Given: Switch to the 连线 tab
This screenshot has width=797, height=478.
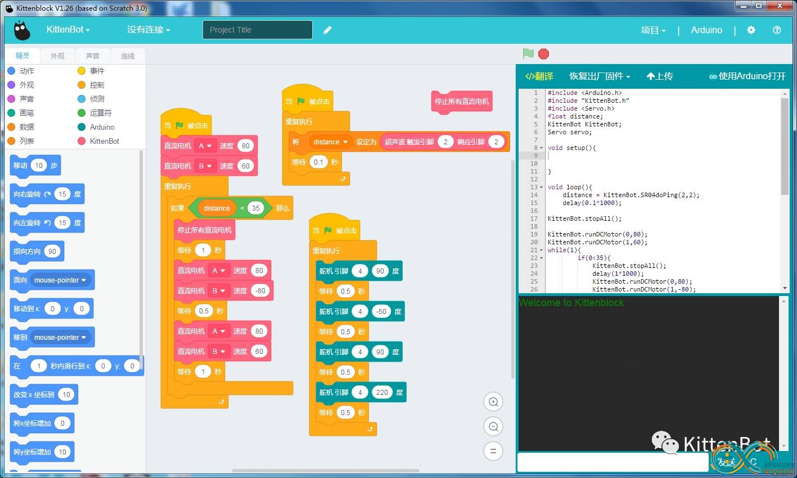Looking at the screenshot, I should [x=128, y=56].
